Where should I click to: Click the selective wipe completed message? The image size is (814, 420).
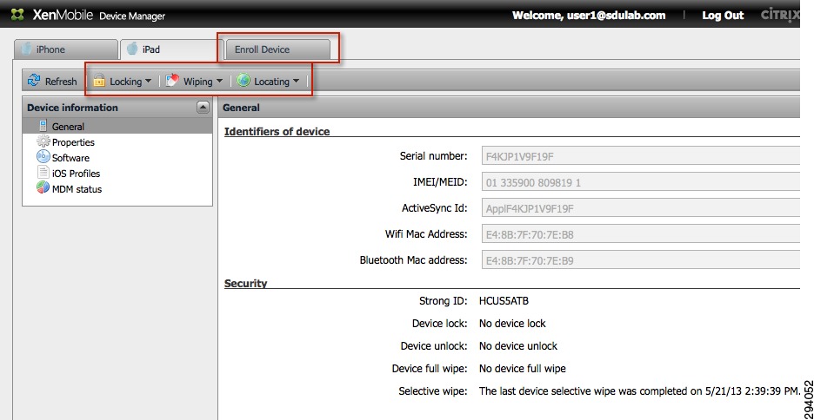coord(639,391)
